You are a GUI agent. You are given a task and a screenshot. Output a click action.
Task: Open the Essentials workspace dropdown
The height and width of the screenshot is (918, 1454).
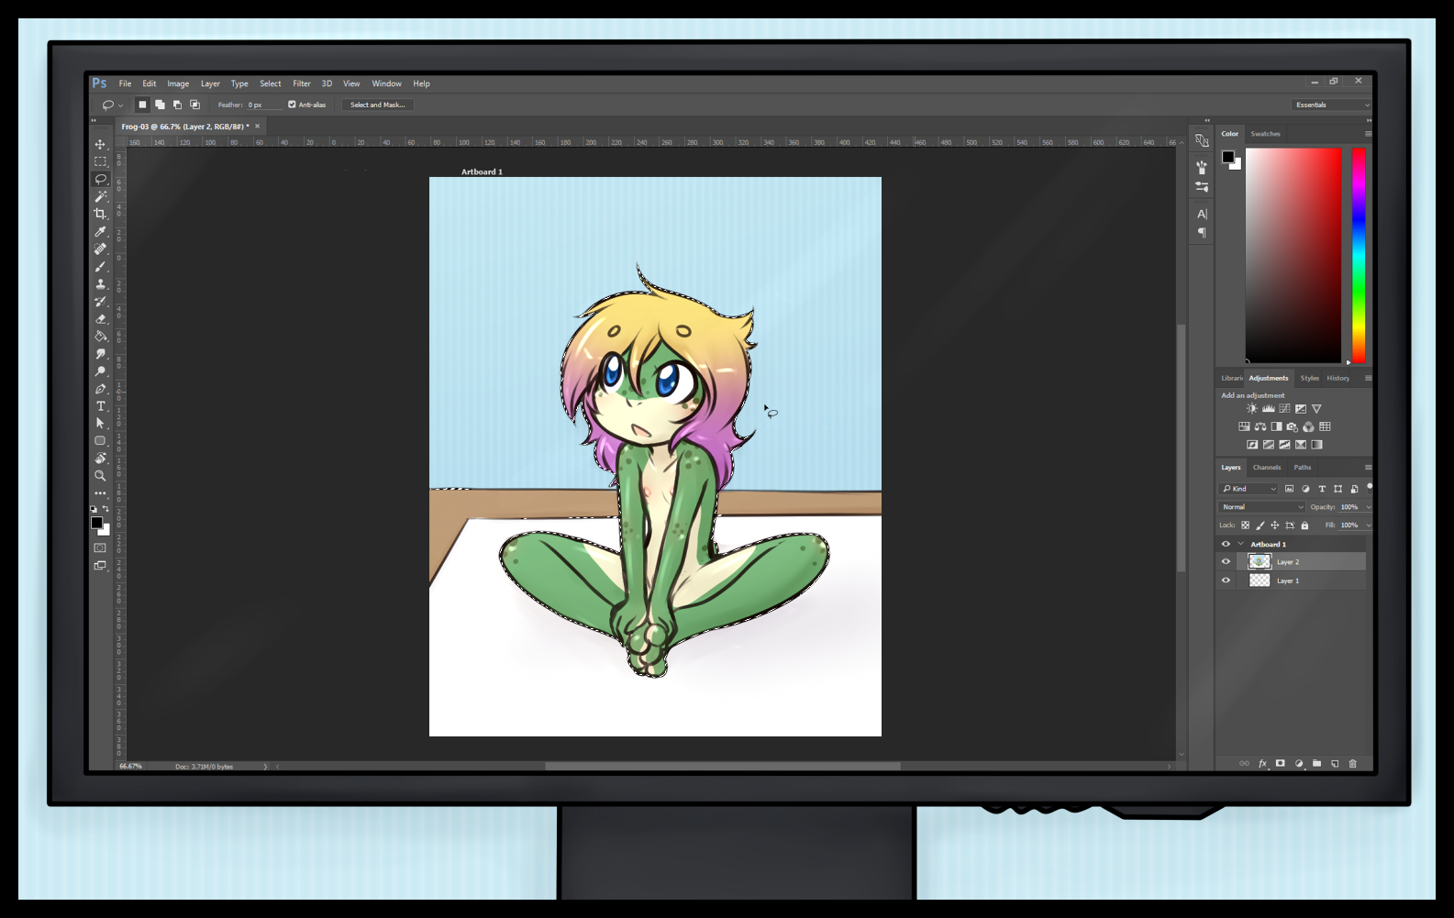1331,105
